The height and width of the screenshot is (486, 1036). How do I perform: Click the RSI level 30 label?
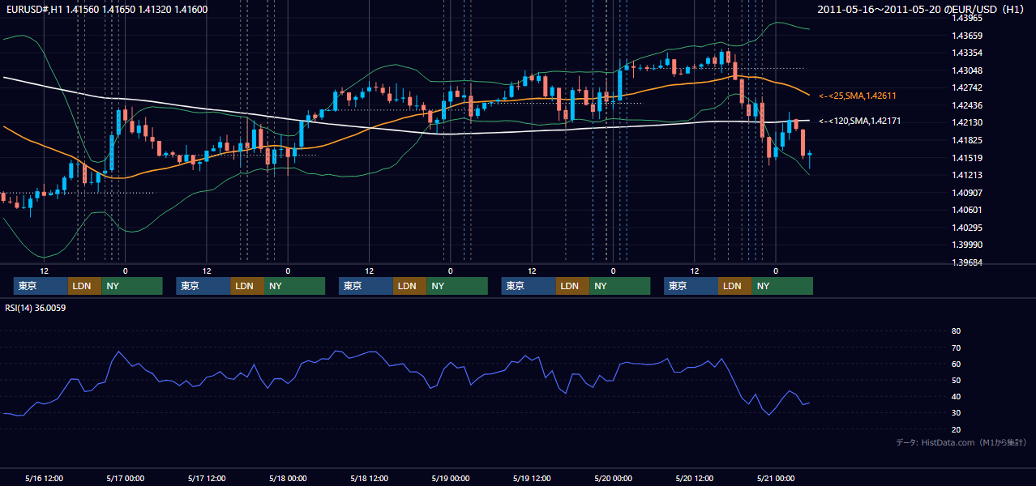coord(956,412)
